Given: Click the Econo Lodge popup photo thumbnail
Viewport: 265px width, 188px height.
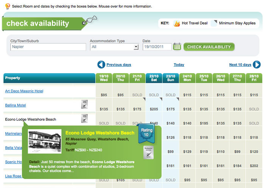Looking at the screenshot, I should 45,141.
